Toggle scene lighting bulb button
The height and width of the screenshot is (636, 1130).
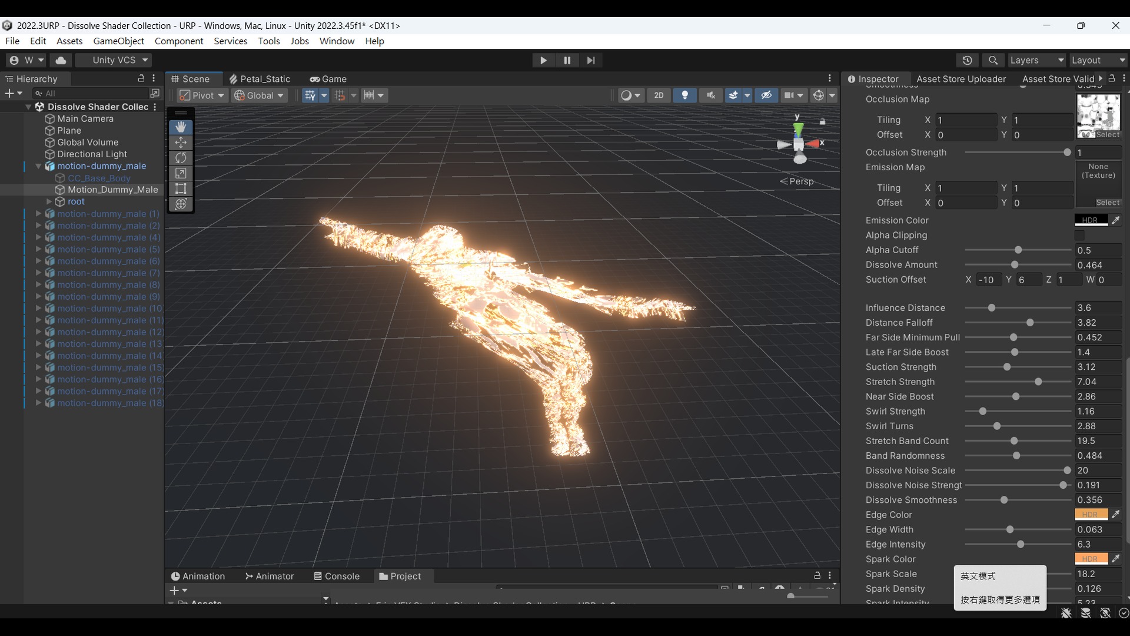click(684, 95)
